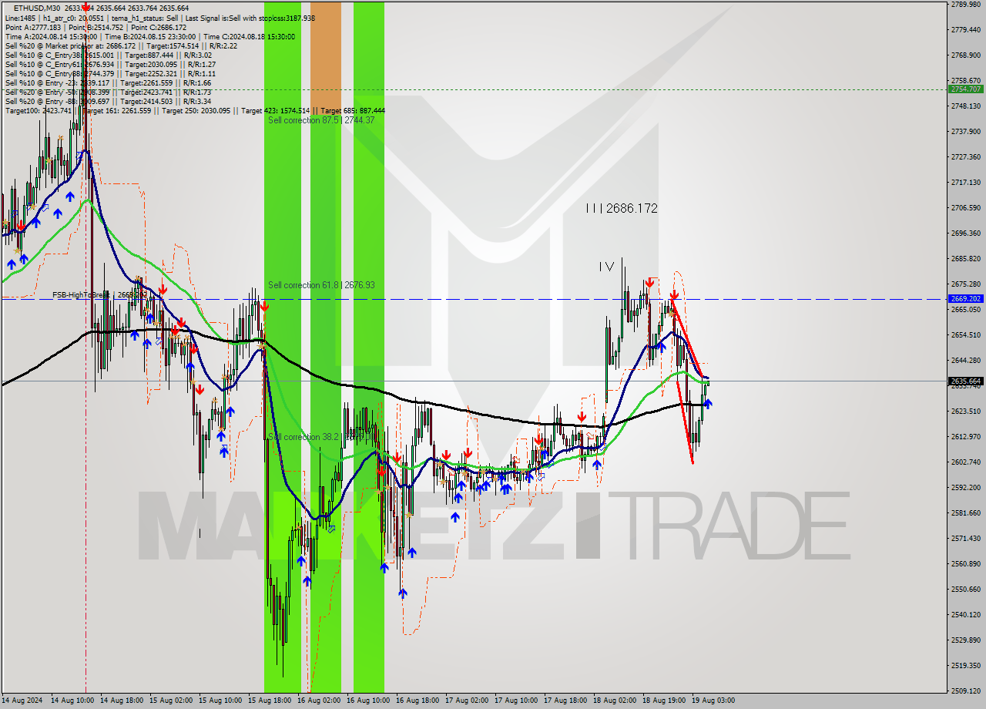The width and height of the screenshot is (986, 709).
Task: Click the blue buy arrow at latest candle
Action: (x=708, y=403)
